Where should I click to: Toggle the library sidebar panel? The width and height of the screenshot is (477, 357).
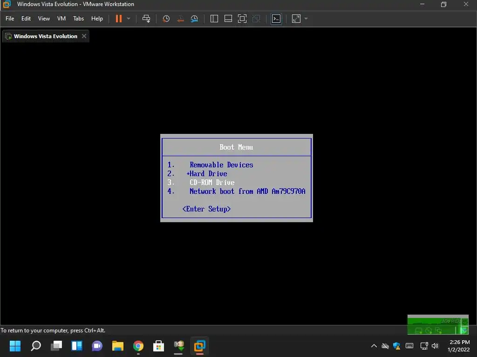pyautogui.click(x=214, y=19)
